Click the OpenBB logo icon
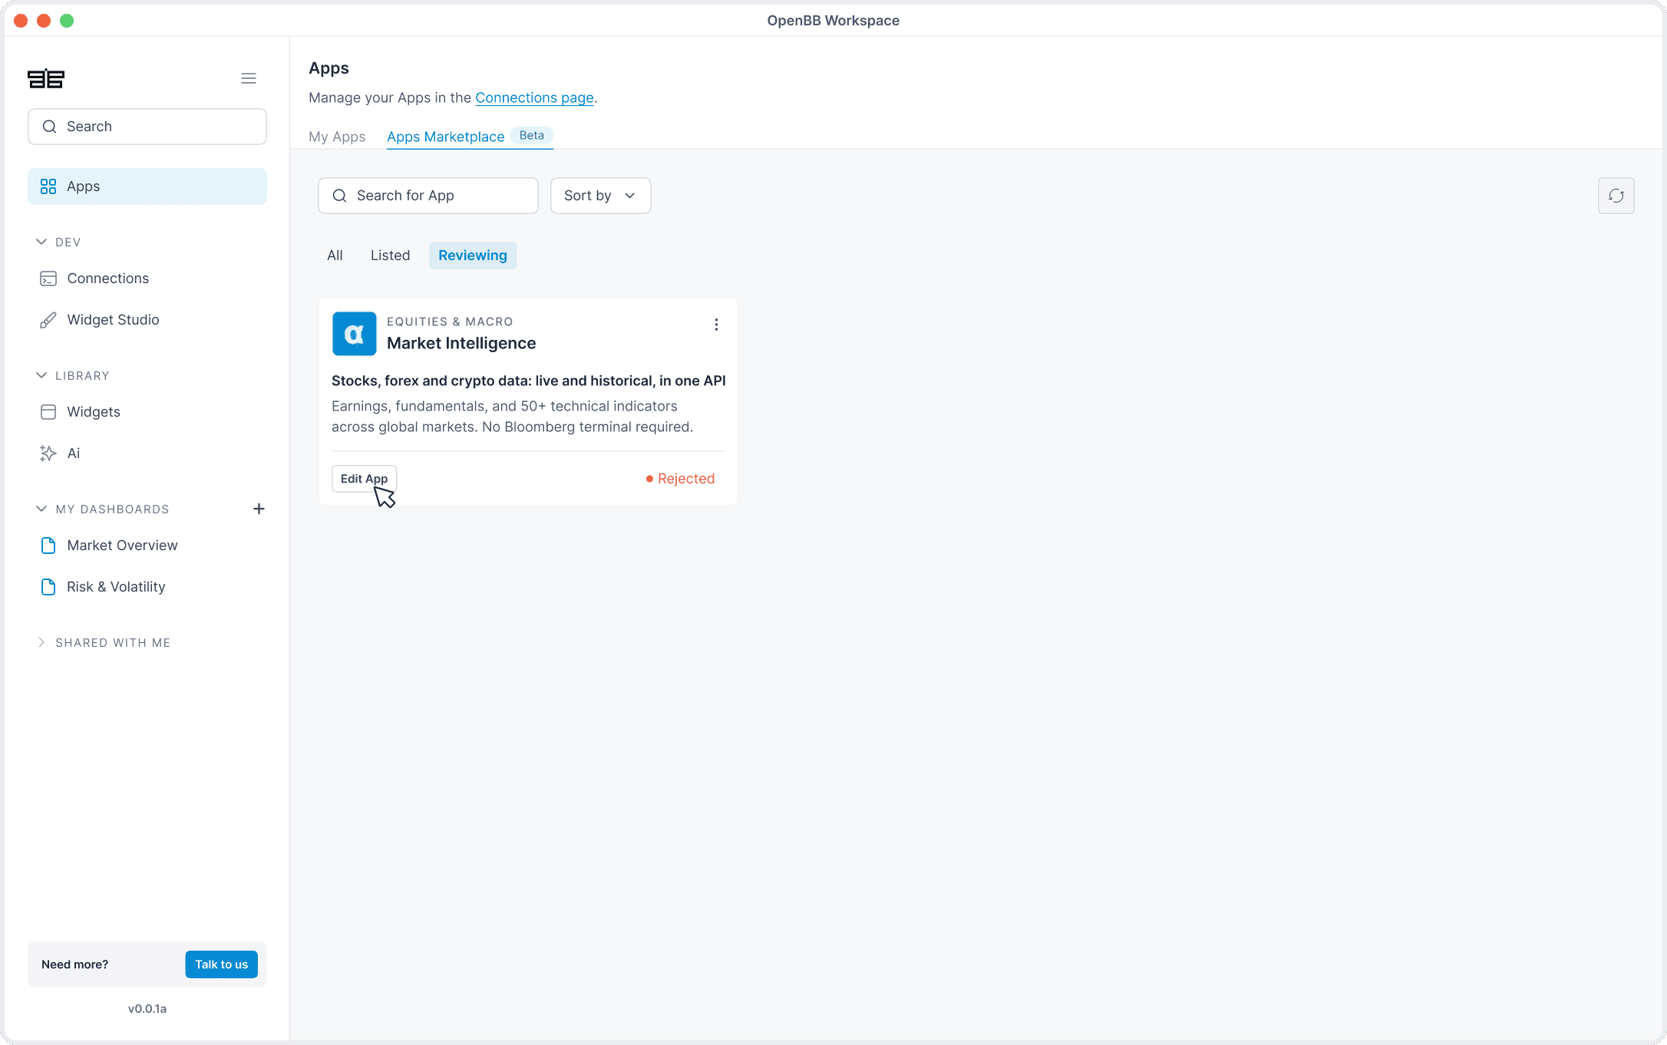Image resolution: width=1667 pixels, height=1045 pixels. tap(46, 78)
